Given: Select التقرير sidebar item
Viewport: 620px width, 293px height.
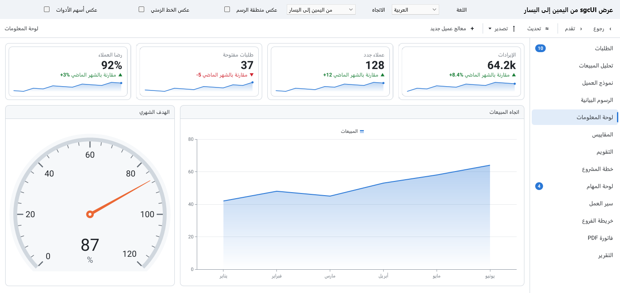Looking at the screenshot, I should tap(574, 255).
